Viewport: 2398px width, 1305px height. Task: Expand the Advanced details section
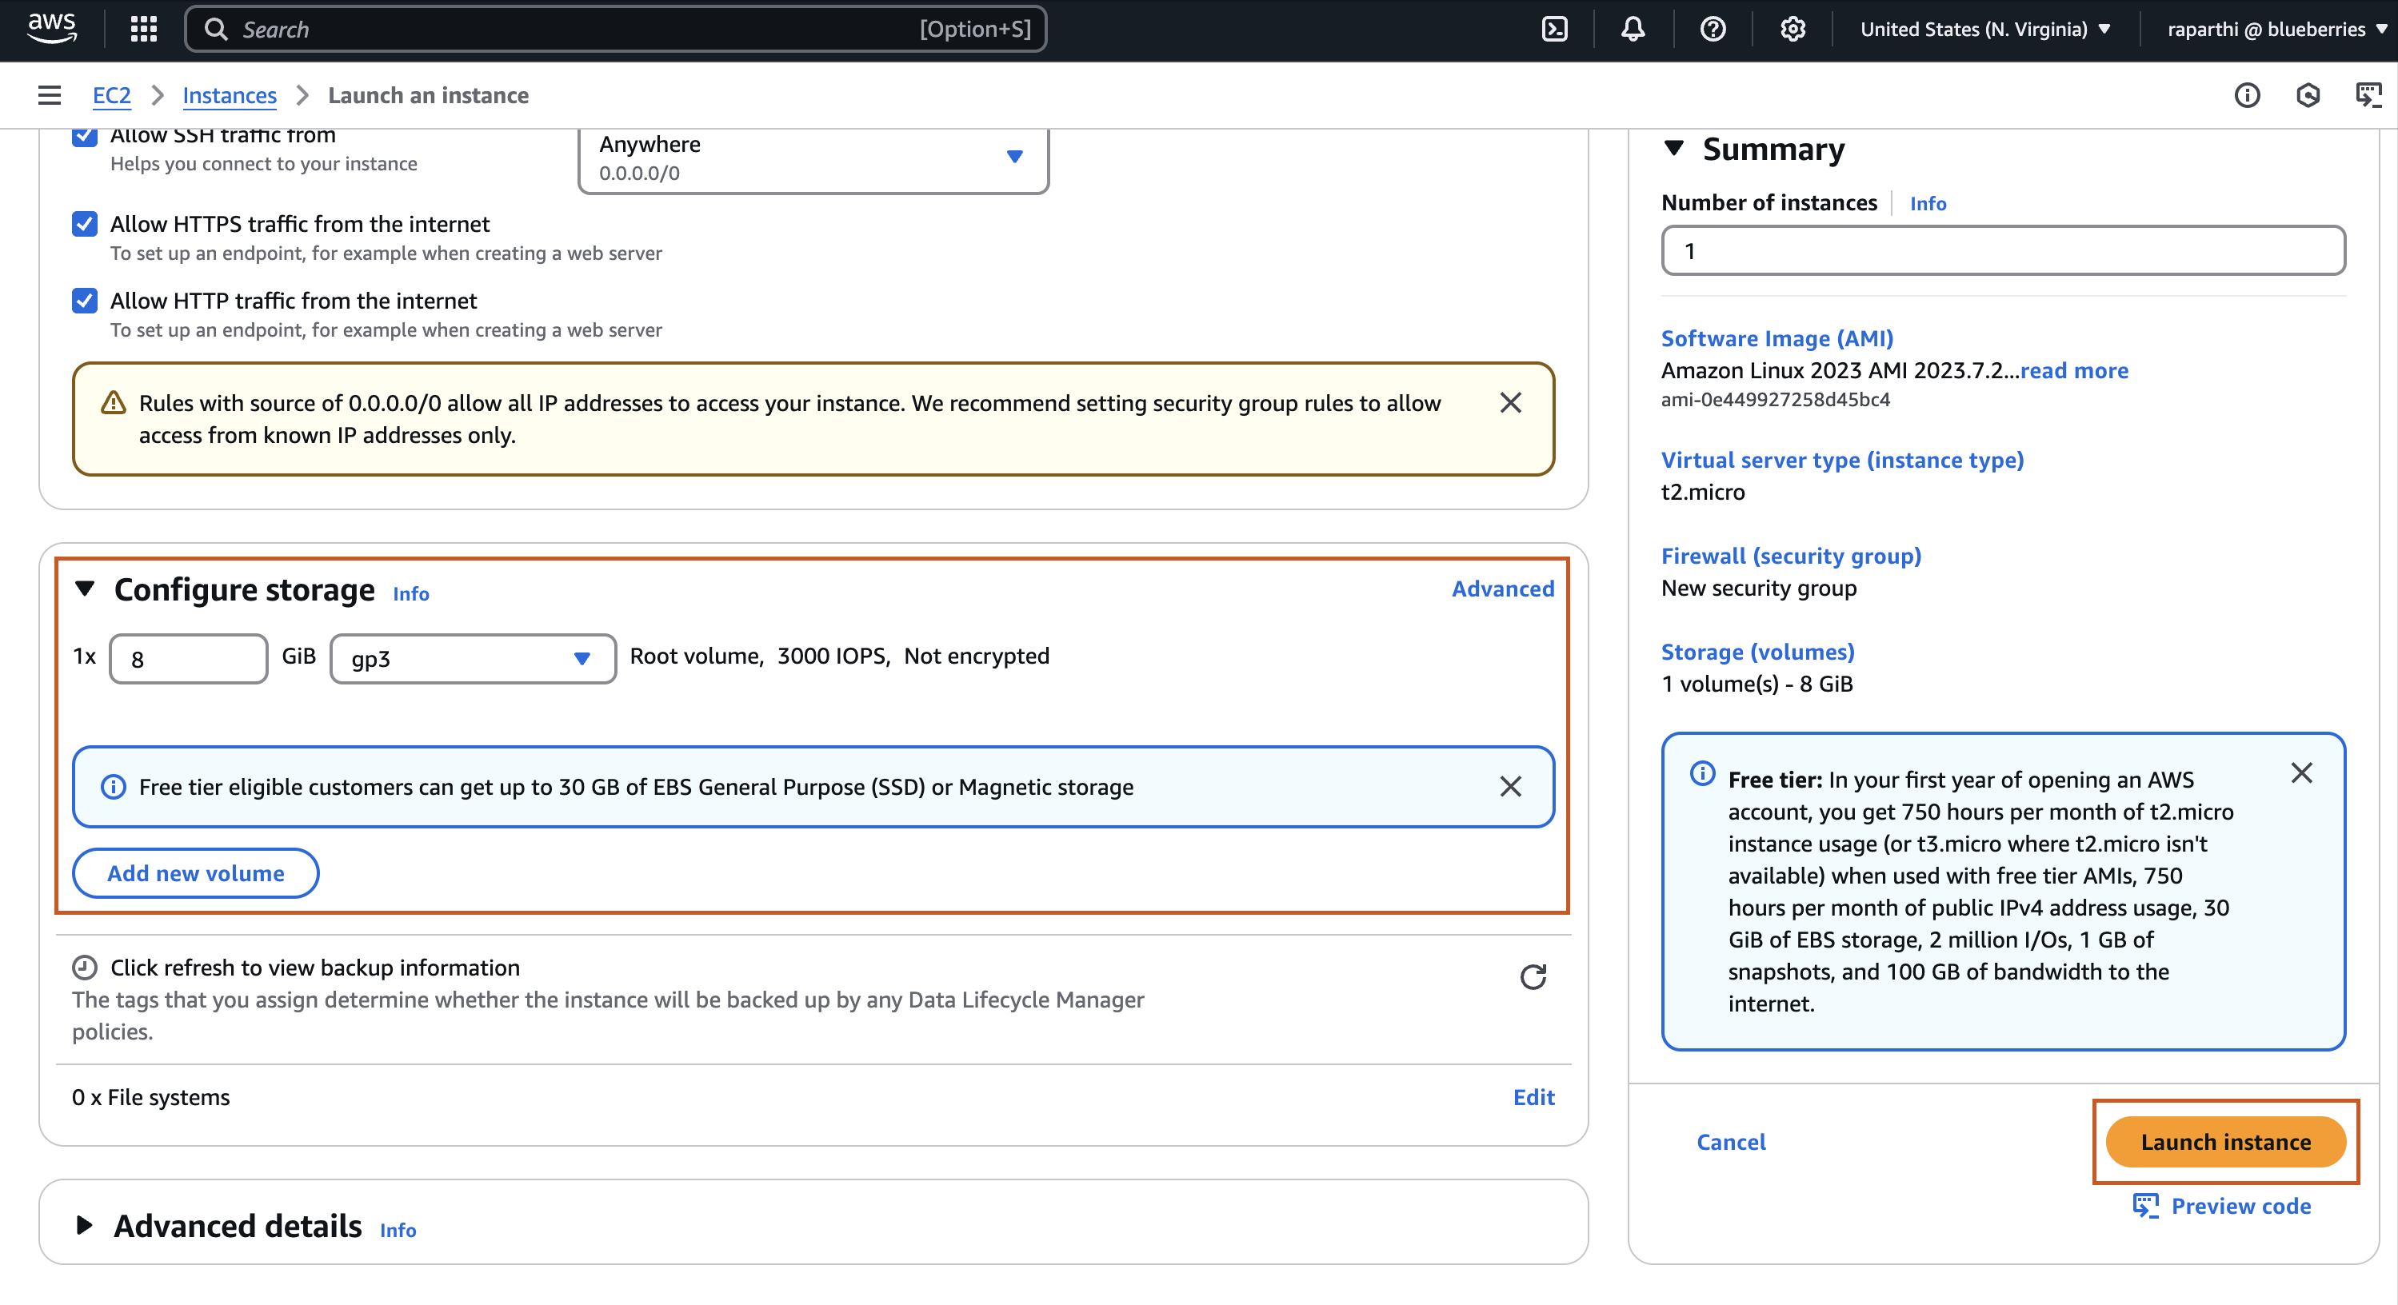click(85, 1225)
